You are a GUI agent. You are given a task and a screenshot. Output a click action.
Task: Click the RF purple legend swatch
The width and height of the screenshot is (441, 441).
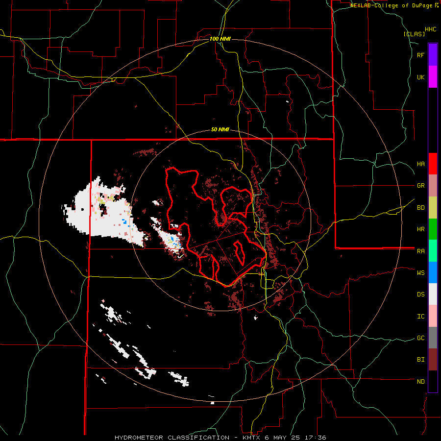[433, 55]
